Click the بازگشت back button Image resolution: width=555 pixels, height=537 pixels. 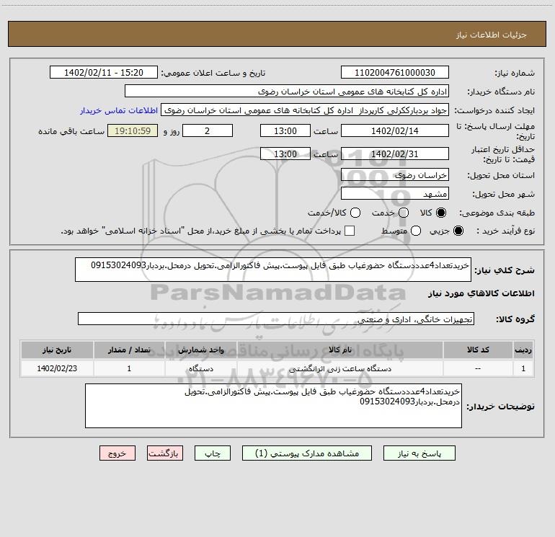pos(165,453)
